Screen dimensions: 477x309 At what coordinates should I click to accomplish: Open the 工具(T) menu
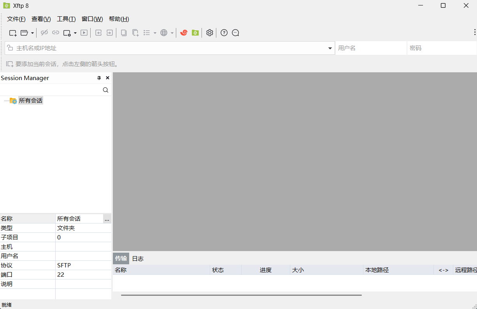point(66,19)
